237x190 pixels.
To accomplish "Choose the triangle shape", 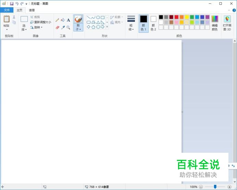I will pos(98,22).
